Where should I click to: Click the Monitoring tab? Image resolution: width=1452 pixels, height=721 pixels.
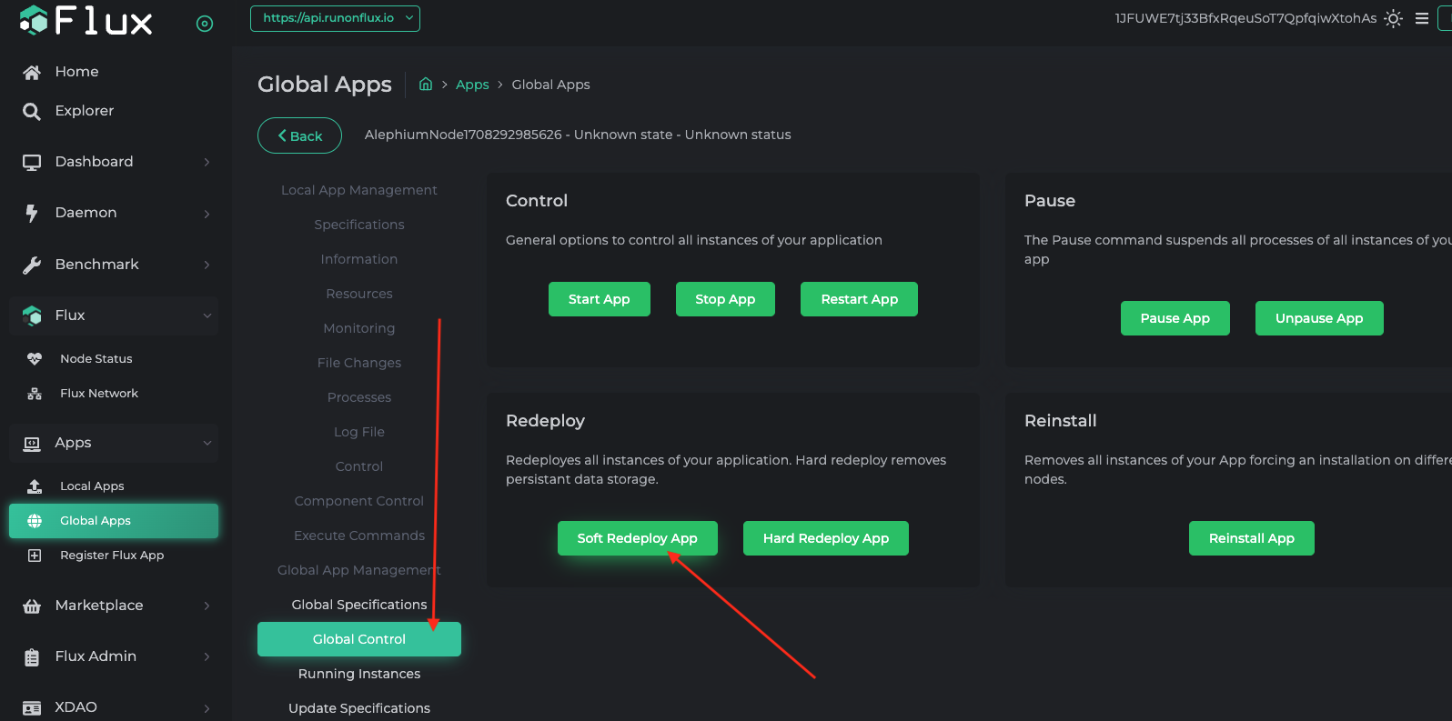(x=359, y=328)
